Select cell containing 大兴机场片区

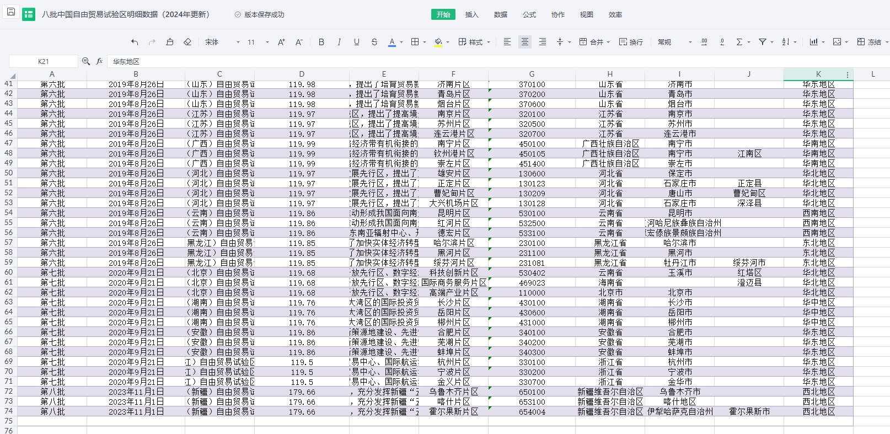(454, 203)
